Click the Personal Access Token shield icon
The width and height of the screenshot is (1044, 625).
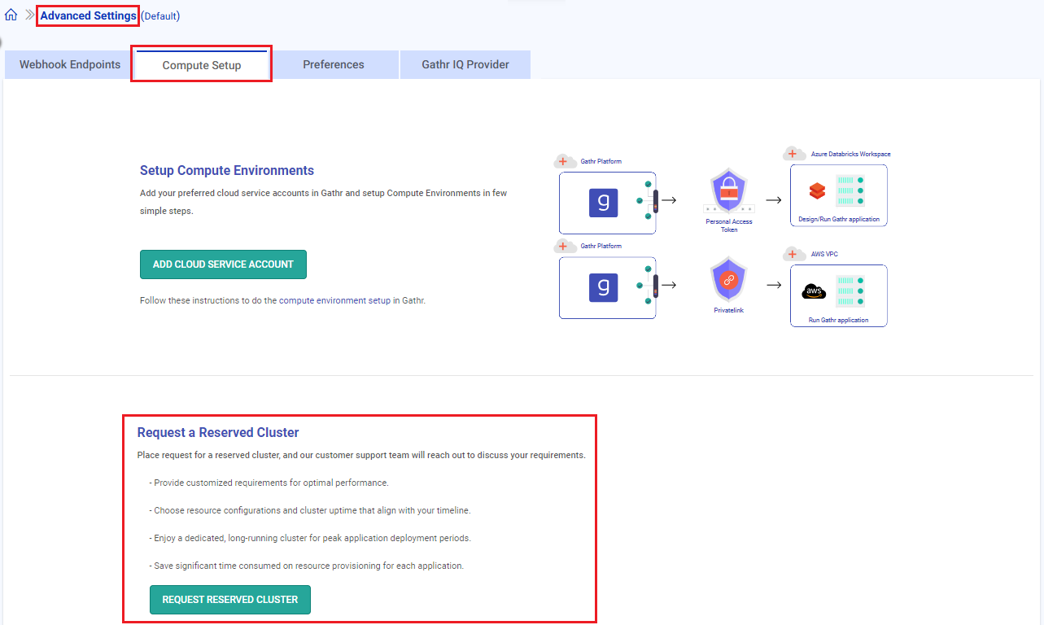pyautogui.click(x=728, y=190)
